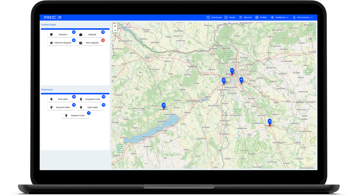Click map marker 19 at Veszprém
Screen dimensions: 358x196
pos(163,106)
